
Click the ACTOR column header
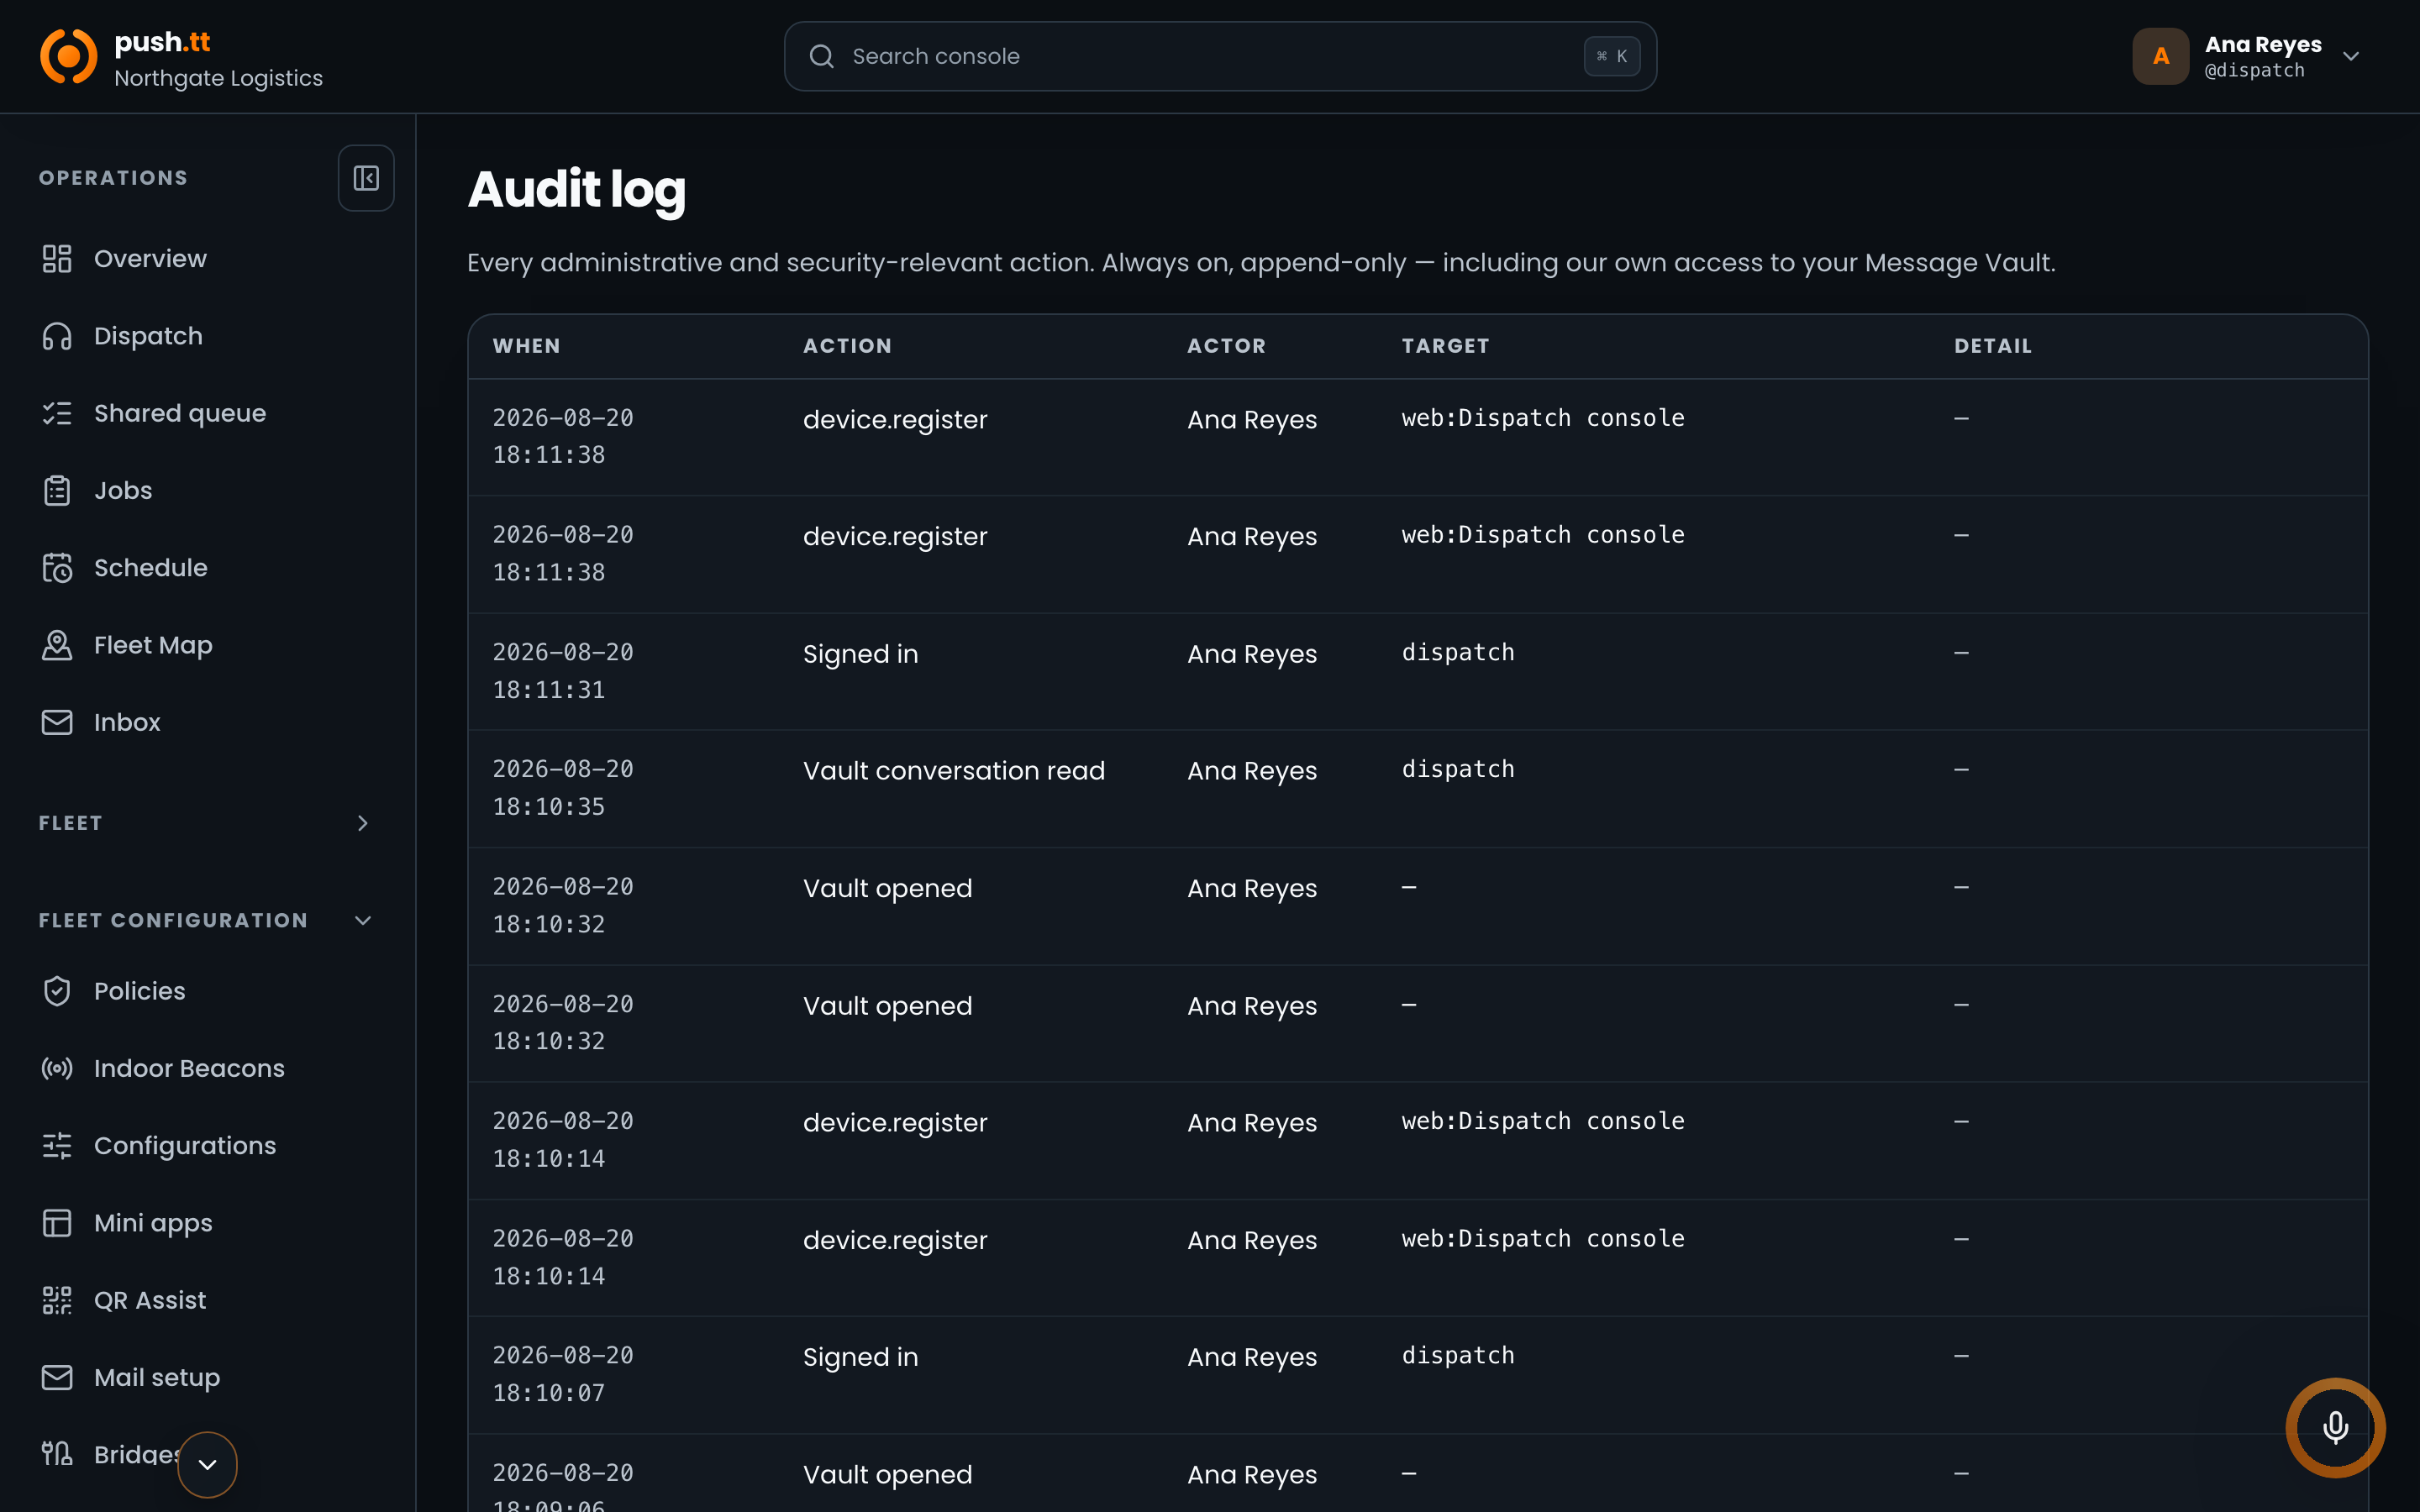click(x=1226, y=346)
